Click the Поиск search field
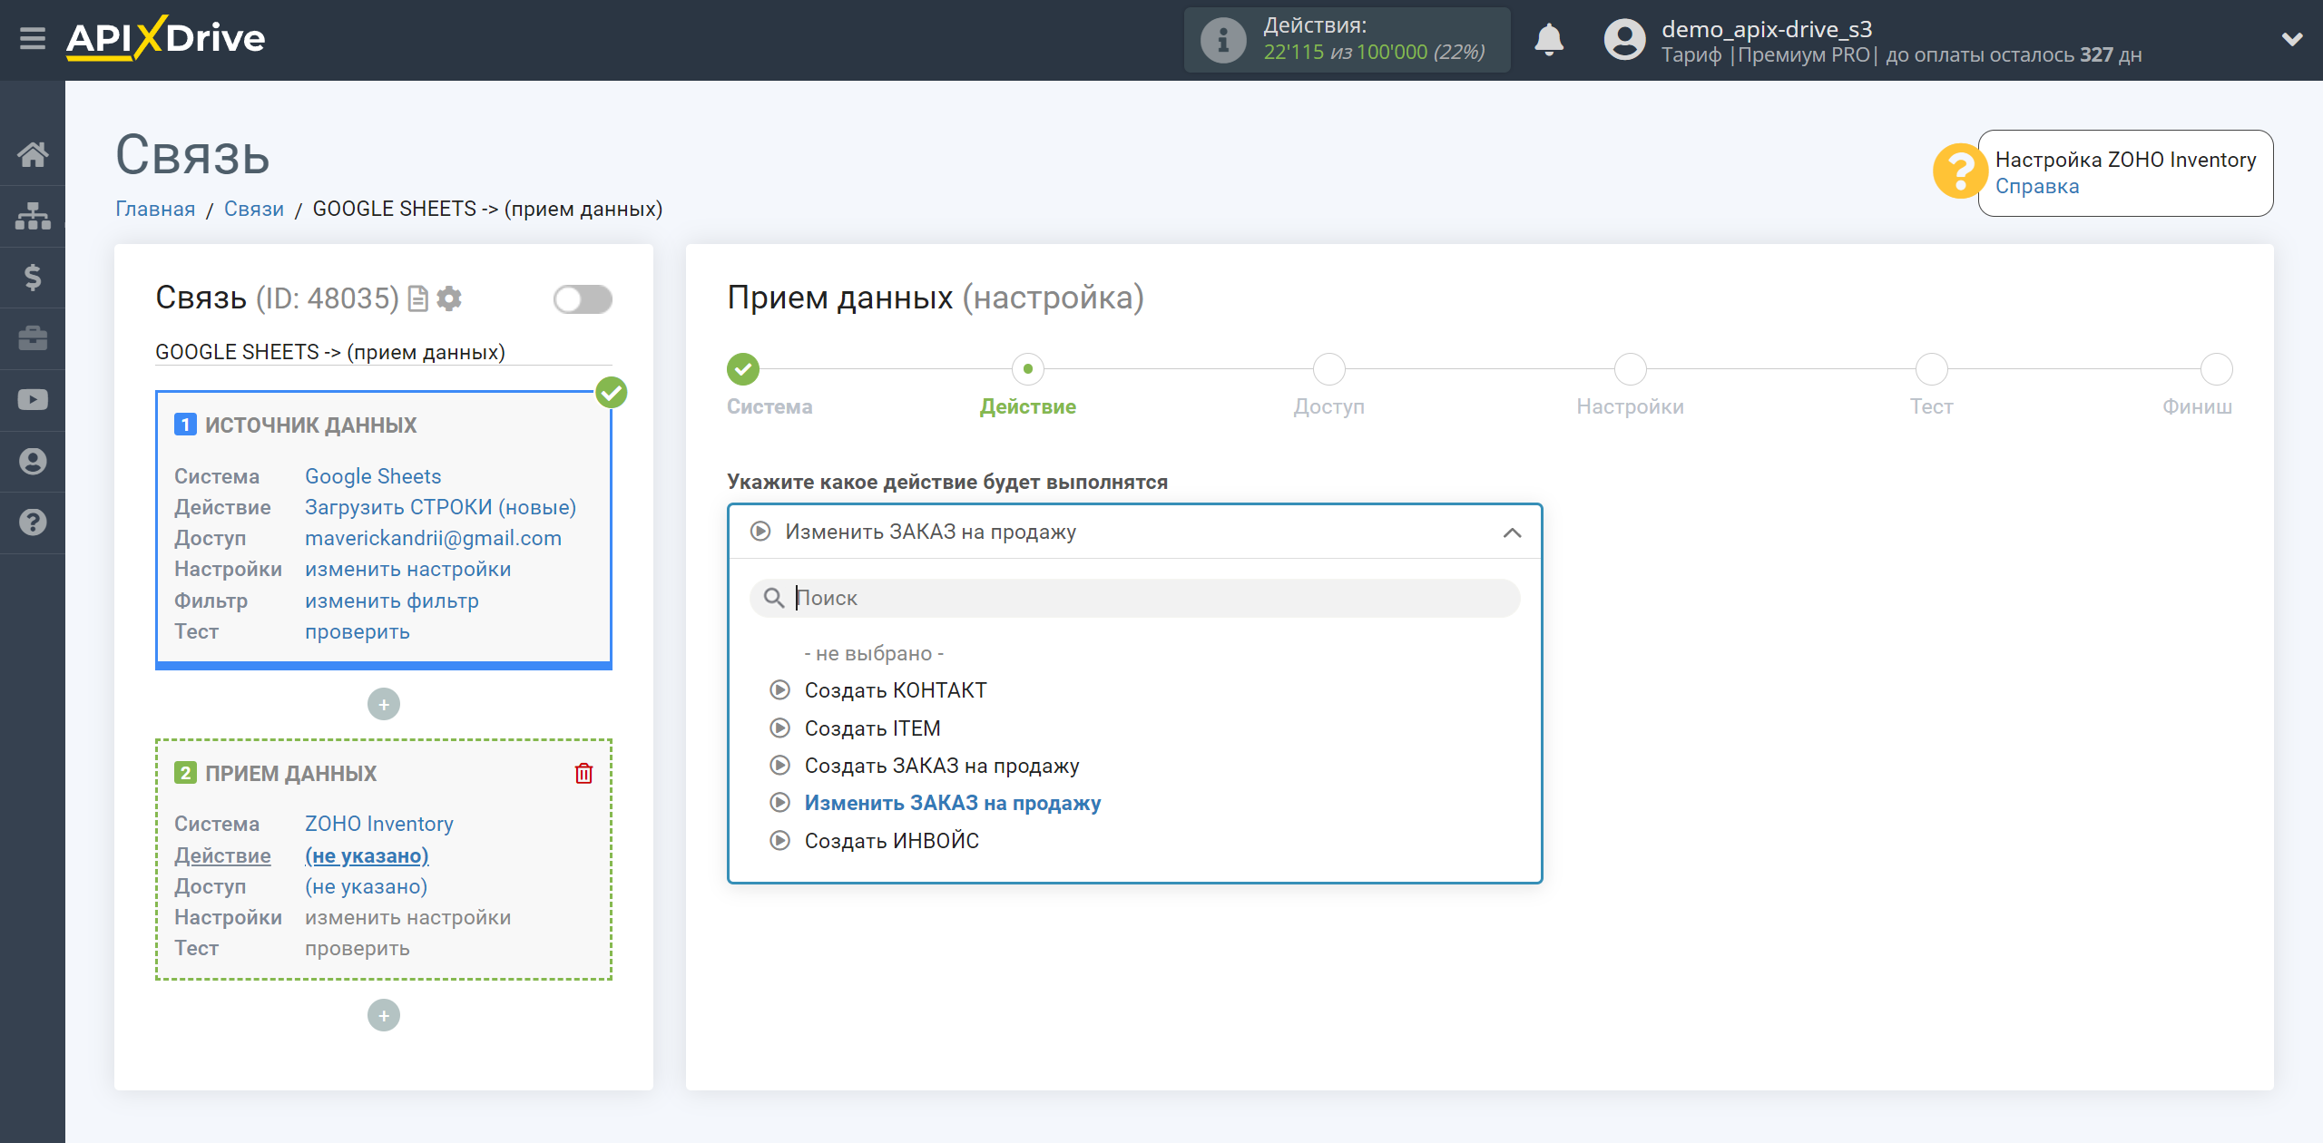 click(x=1134, y=599)
